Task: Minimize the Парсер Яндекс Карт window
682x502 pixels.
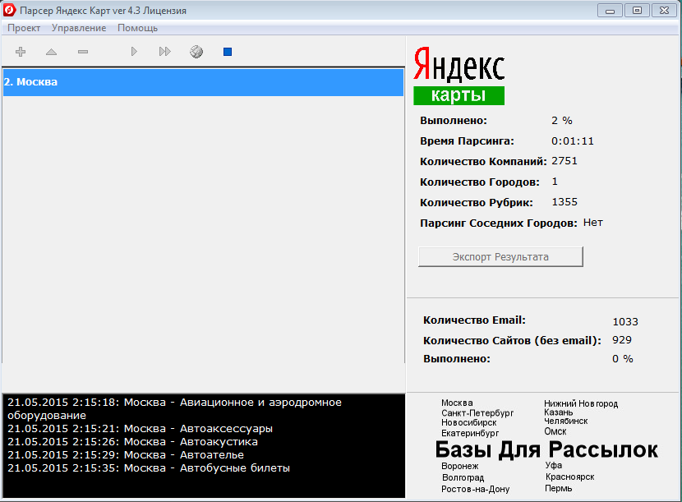Action: click(x=610, y=11)
